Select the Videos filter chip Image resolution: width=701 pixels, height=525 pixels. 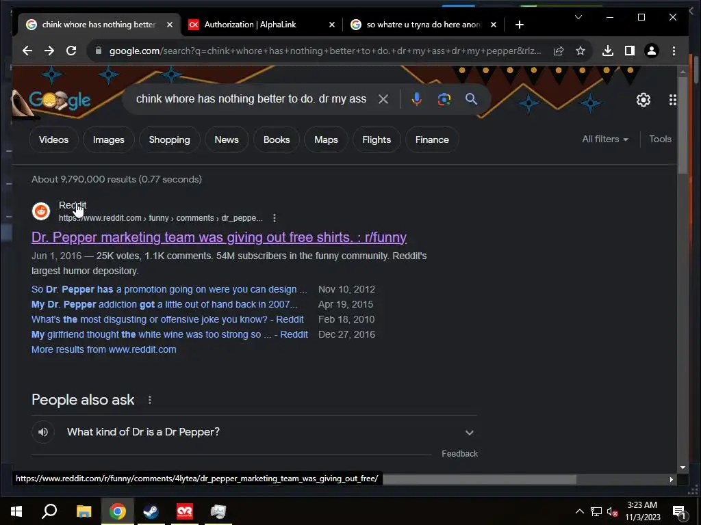click(53, 139)
